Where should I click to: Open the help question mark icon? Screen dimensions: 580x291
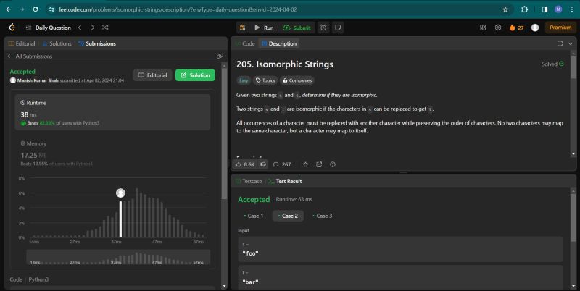(x=333, y=164)
